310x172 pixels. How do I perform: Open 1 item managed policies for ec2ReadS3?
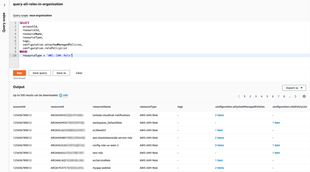pos(219,130)
